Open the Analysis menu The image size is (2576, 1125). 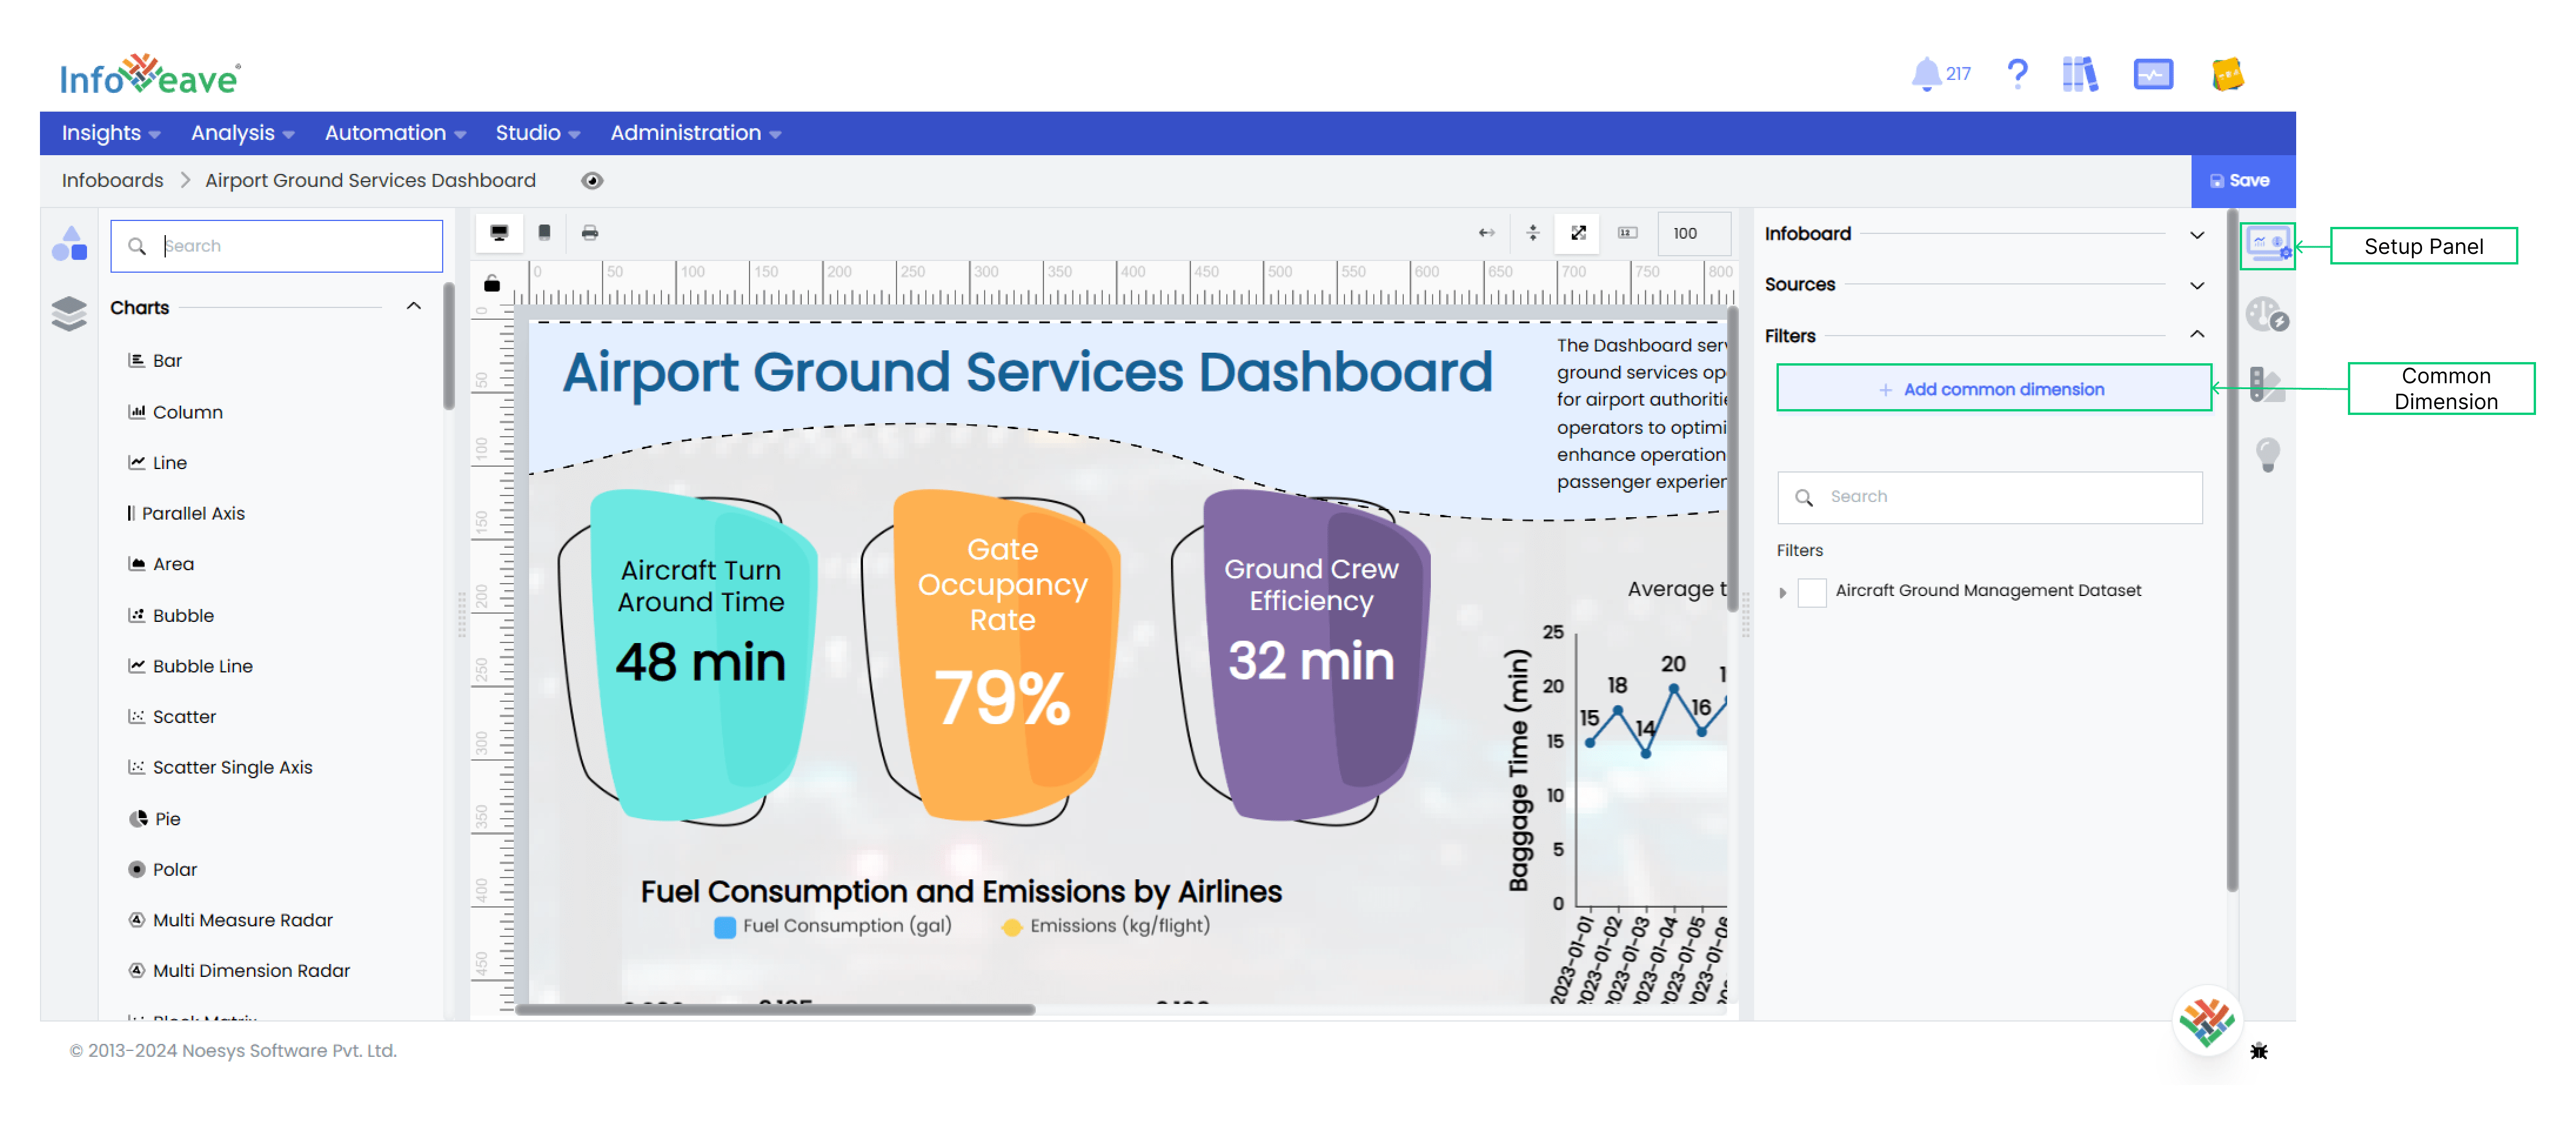[242, 133]
